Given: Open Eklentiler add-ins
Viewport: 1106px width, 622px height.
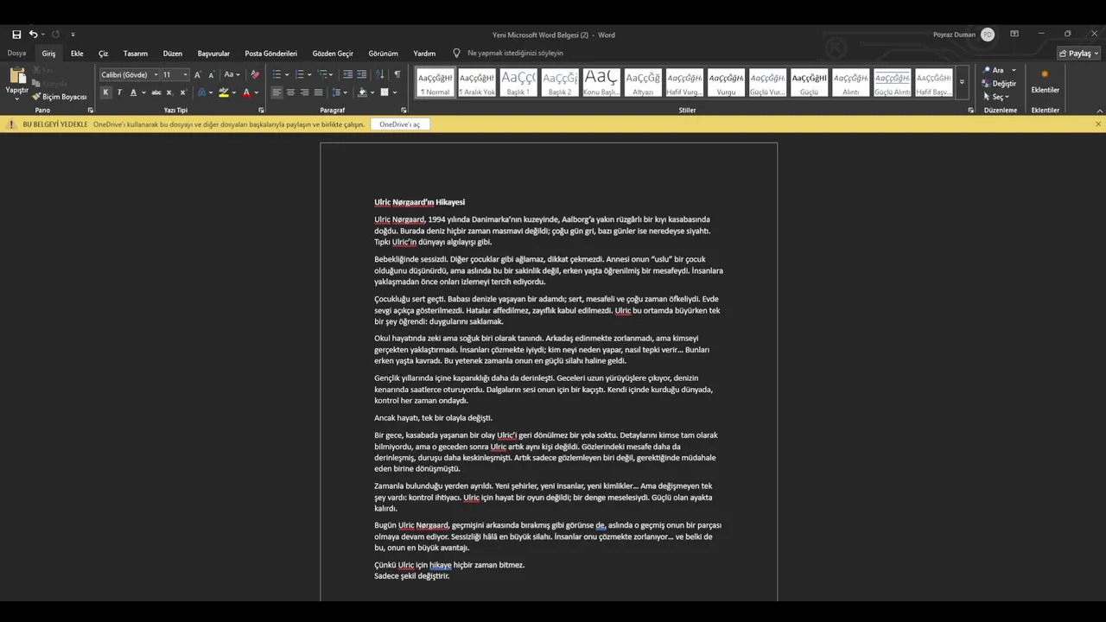Looking at the screenshot, I should (x=1045, y=81).
